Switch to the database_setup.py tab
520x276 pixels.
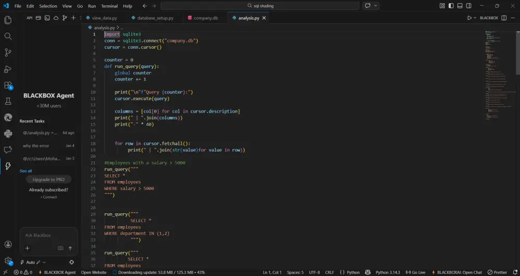pyautogui.click(x=155, y=18)
